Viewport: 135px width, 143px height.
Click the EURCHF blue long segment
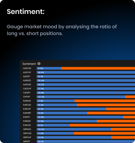71,109
